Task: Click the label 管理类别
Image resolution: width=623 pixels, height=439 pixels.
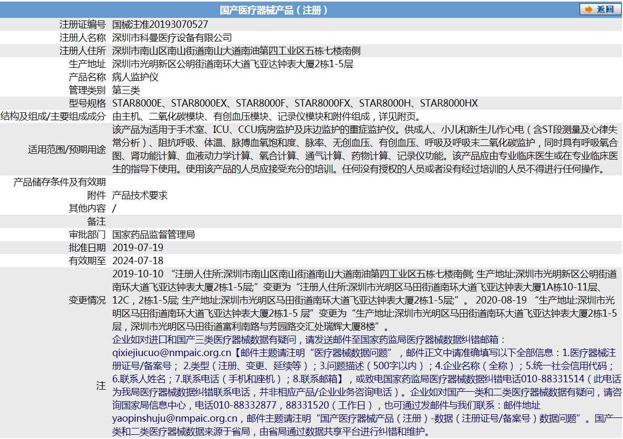Action: (x=87, y=90)
